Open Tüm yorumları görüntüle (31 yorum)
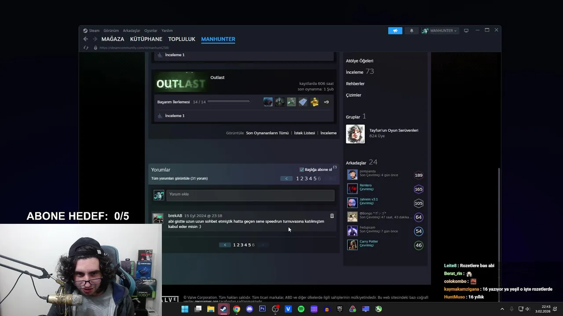The image size is (563, 316). 179,179
